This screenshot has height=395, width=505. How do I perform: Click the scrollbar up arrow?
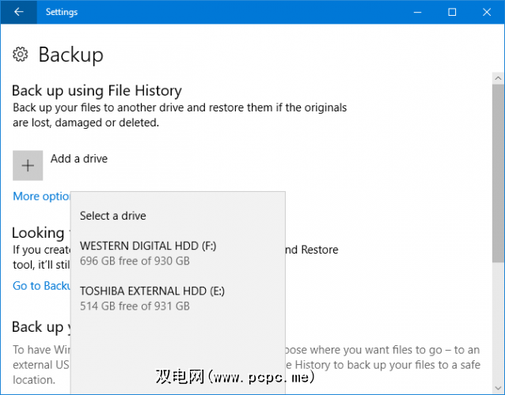[498, 77]
